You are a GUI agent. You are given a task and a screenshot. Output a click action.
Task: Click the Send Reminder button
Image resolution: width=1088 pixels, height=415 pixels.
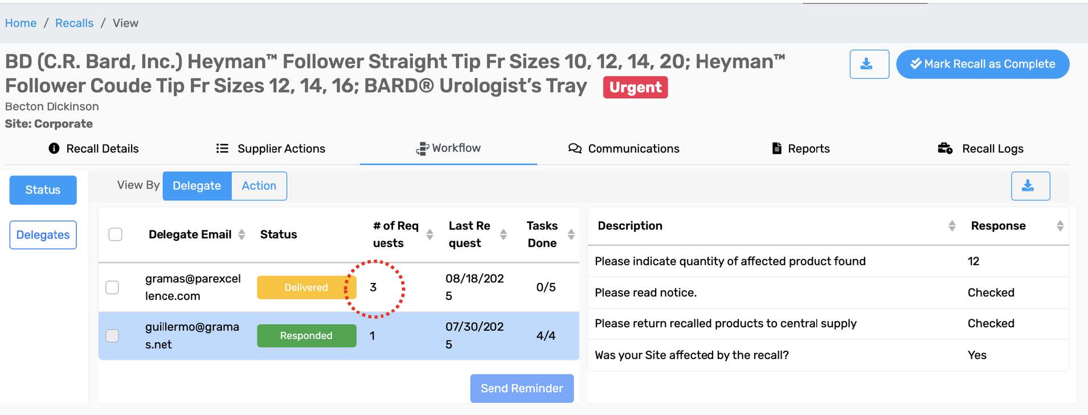(x=522, y=388)
